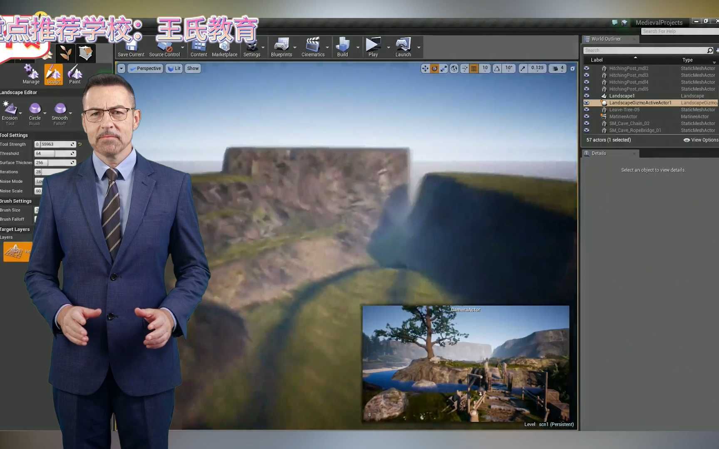
Task: Adjust Tool Strength value slider
Action: coord(55,144)
